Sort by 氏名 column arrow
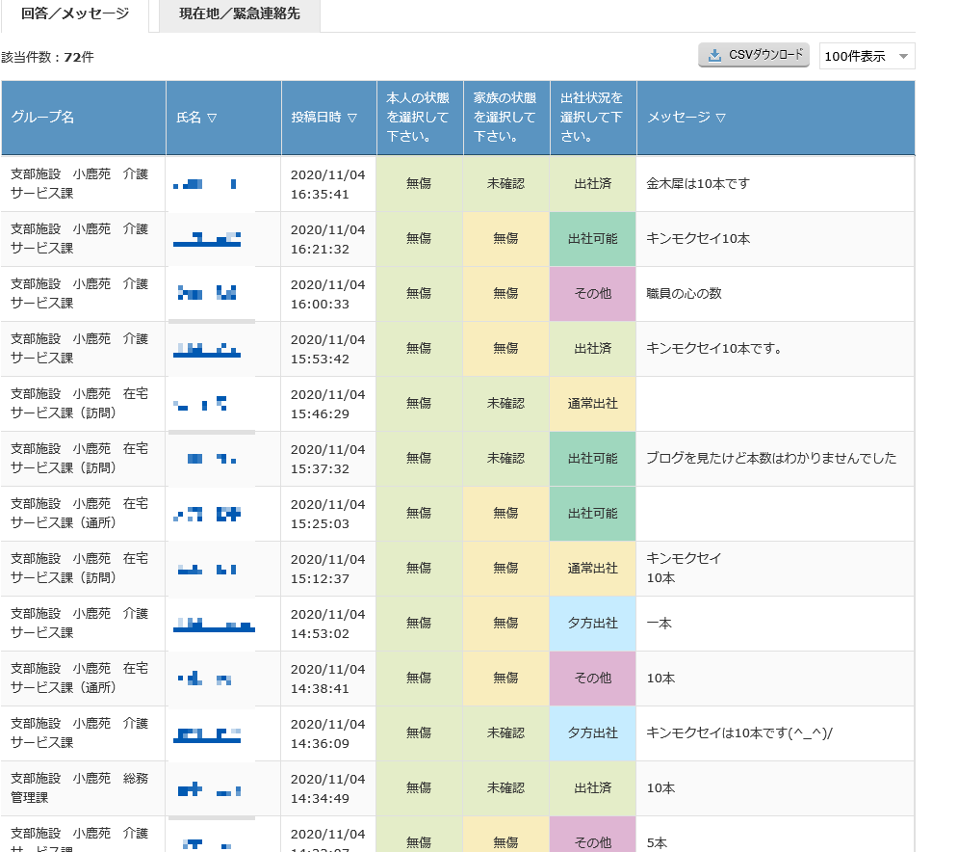 212,118
